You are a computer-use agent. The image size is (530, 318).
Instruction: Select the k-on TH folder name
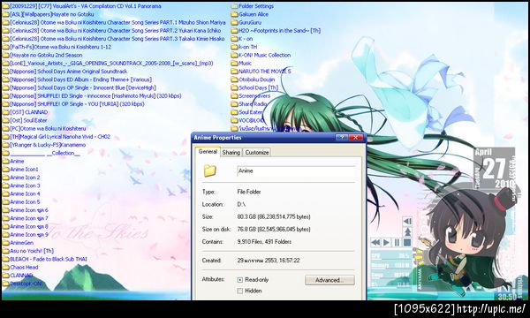[x=247, y=47]
